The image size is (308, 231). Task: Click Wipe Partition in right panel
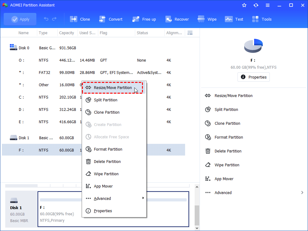click(x=227, y=165)
